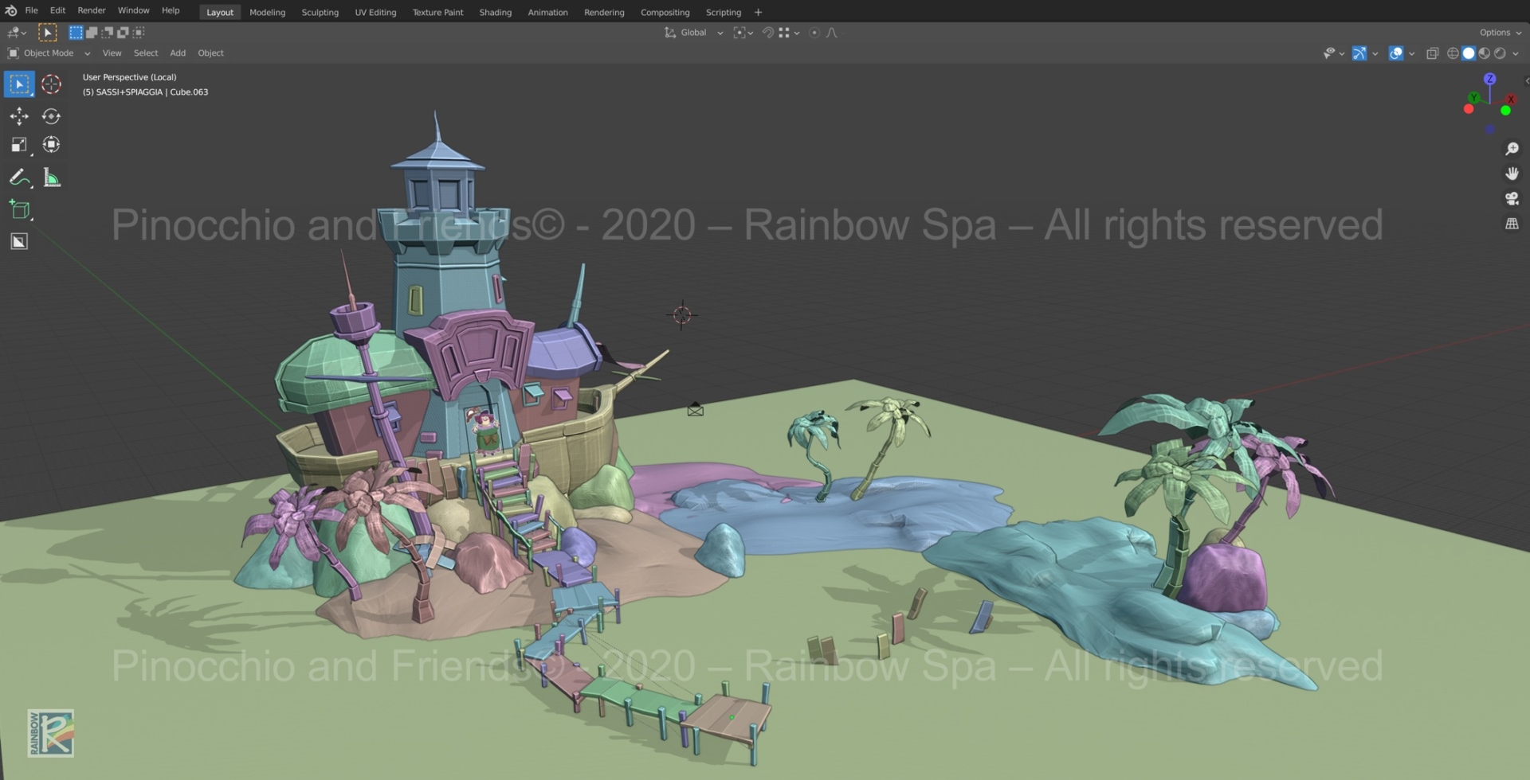Click the Z axis on navigation gizmo
Screen dimensions: 1530x780
[1489, 79]
